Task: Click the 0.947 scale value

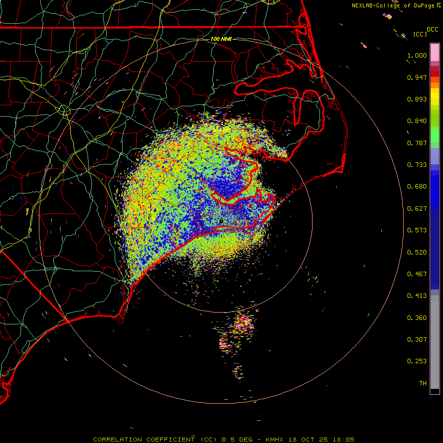Action: (417, 77)
